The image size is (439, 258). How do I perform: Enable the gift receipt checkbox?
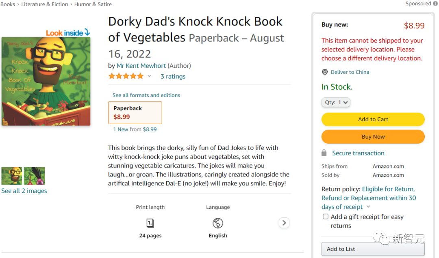tap(326, 217)
